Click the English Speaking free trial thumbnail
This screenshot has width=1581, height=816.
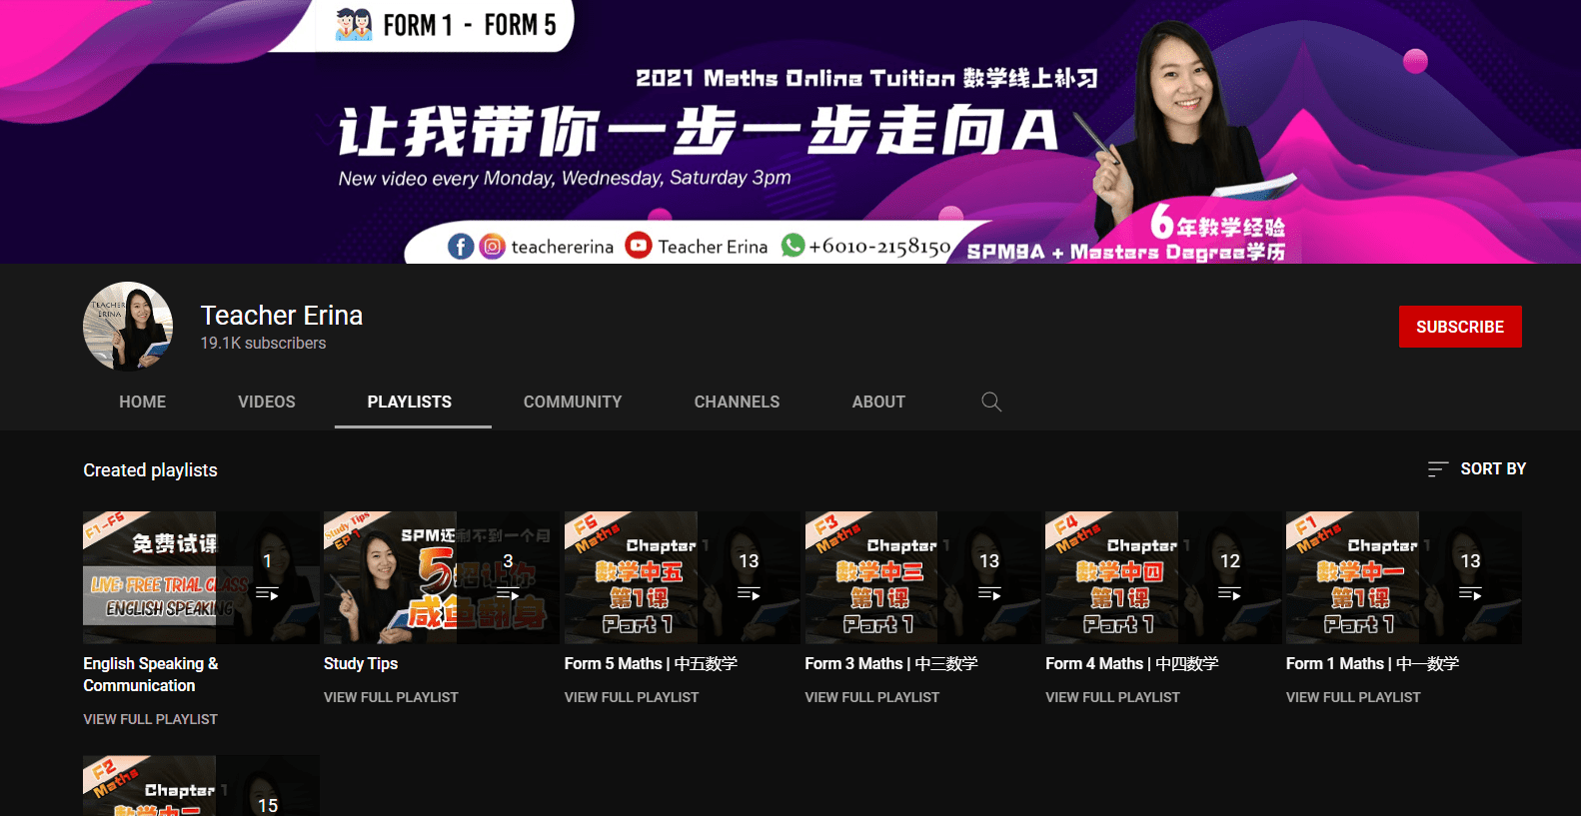click(201, 577)
